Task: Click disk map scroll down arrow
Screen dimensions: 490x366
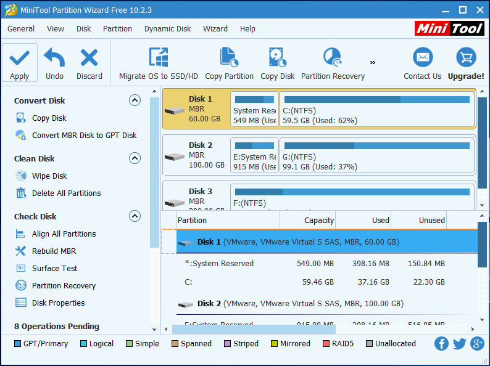Action: 482,205
